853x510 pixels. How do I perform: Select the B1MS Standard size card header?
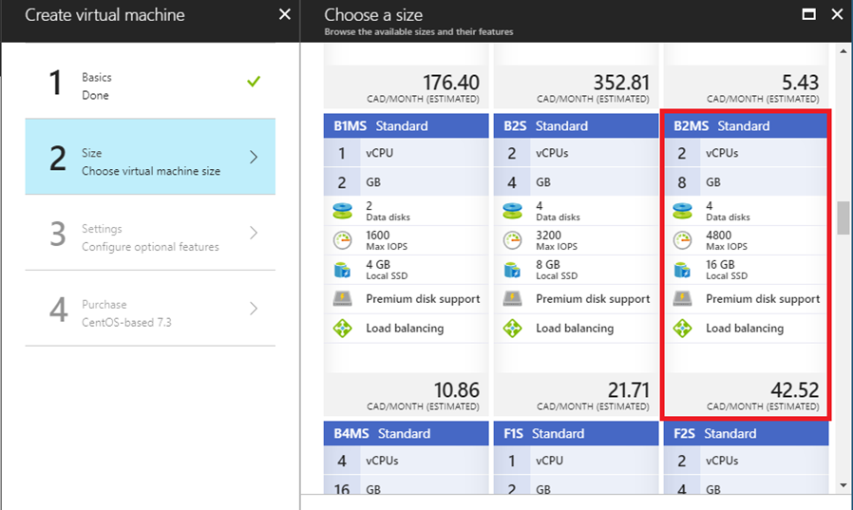[406, 125]
